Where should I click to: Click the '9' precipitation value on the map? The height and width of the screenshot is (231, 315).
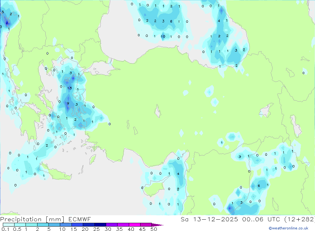68,103
